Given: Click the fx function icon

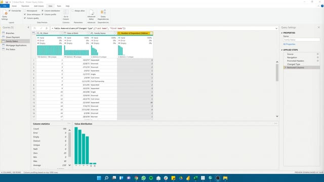Looking at the screenshot, I should point(47,28).
